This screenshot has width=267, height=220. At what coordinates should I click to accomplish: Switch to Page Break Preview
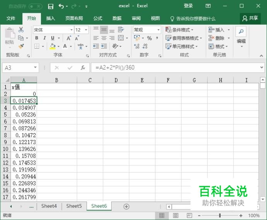click(189, 216)
